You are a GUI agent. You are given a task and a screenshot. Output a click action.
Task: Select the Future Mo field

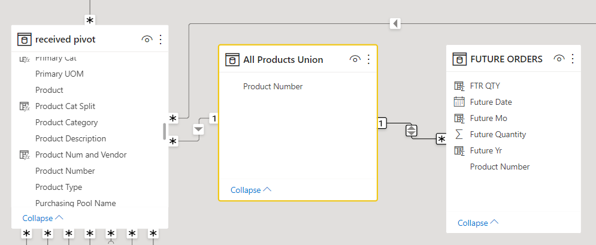click(x=488, y=118)
